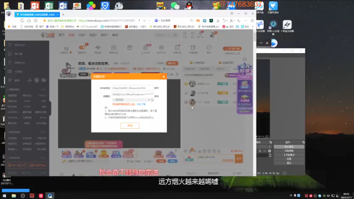Open the alarm clock reminder icon

point(193,48)
